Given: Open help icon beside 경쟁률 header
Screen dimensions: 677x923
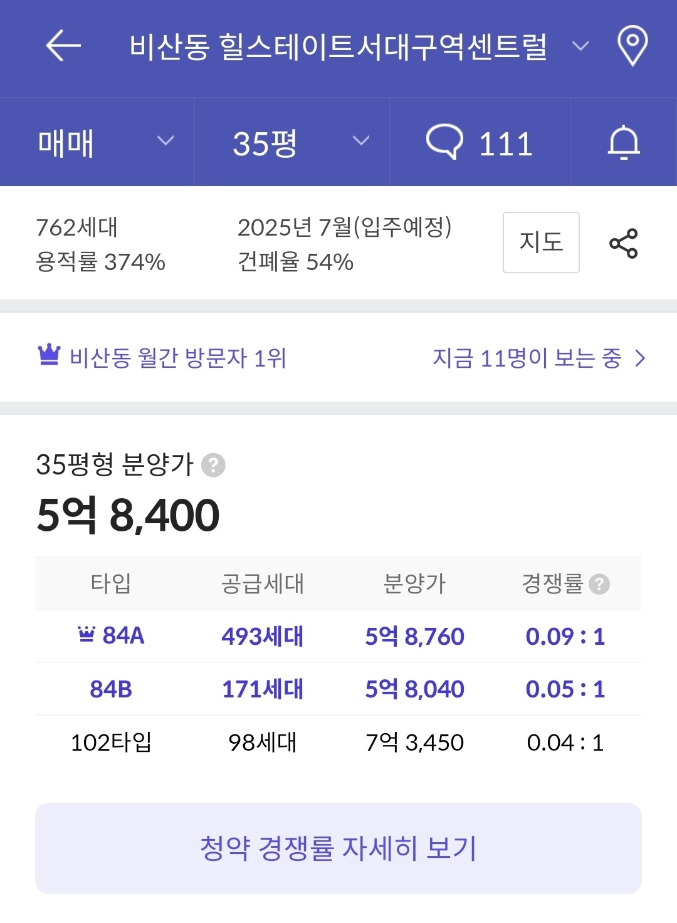Looking at the screenshot, I should [x=599, y=584].
